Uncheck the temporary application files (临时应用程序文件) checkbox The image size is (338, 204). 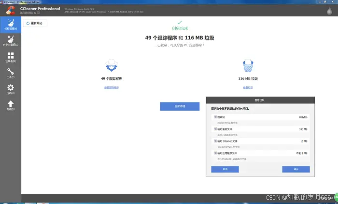coord(215,153)
